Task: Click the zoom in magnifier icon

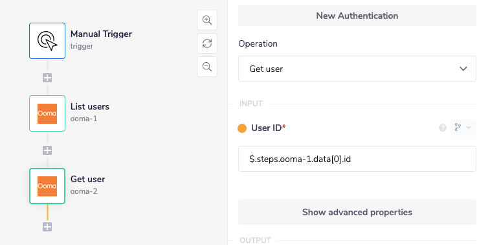Action: pos(207,20)
